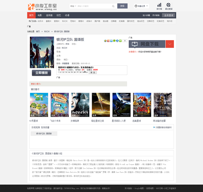Viewport: 203px width, 192px height.
Task: Select rating 10 radio button
Action: click(85, 72)
